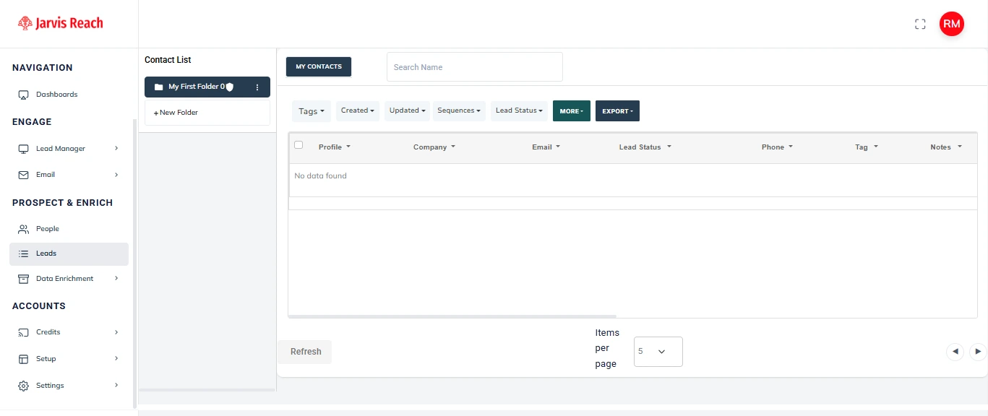Open Lead Manager menu item
The height and width of the screenshot is (416, 988).
(69, 149)
